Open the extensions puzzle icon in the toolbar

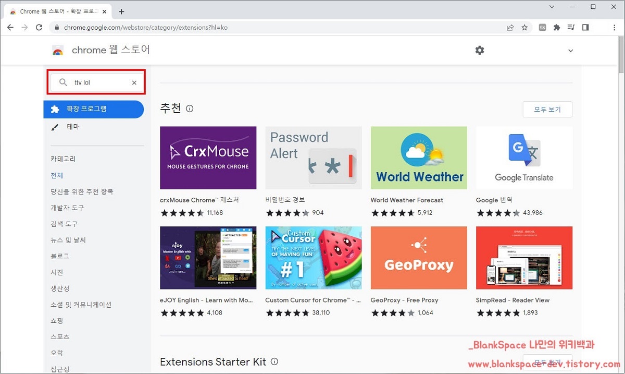click(x=557, y=28)
